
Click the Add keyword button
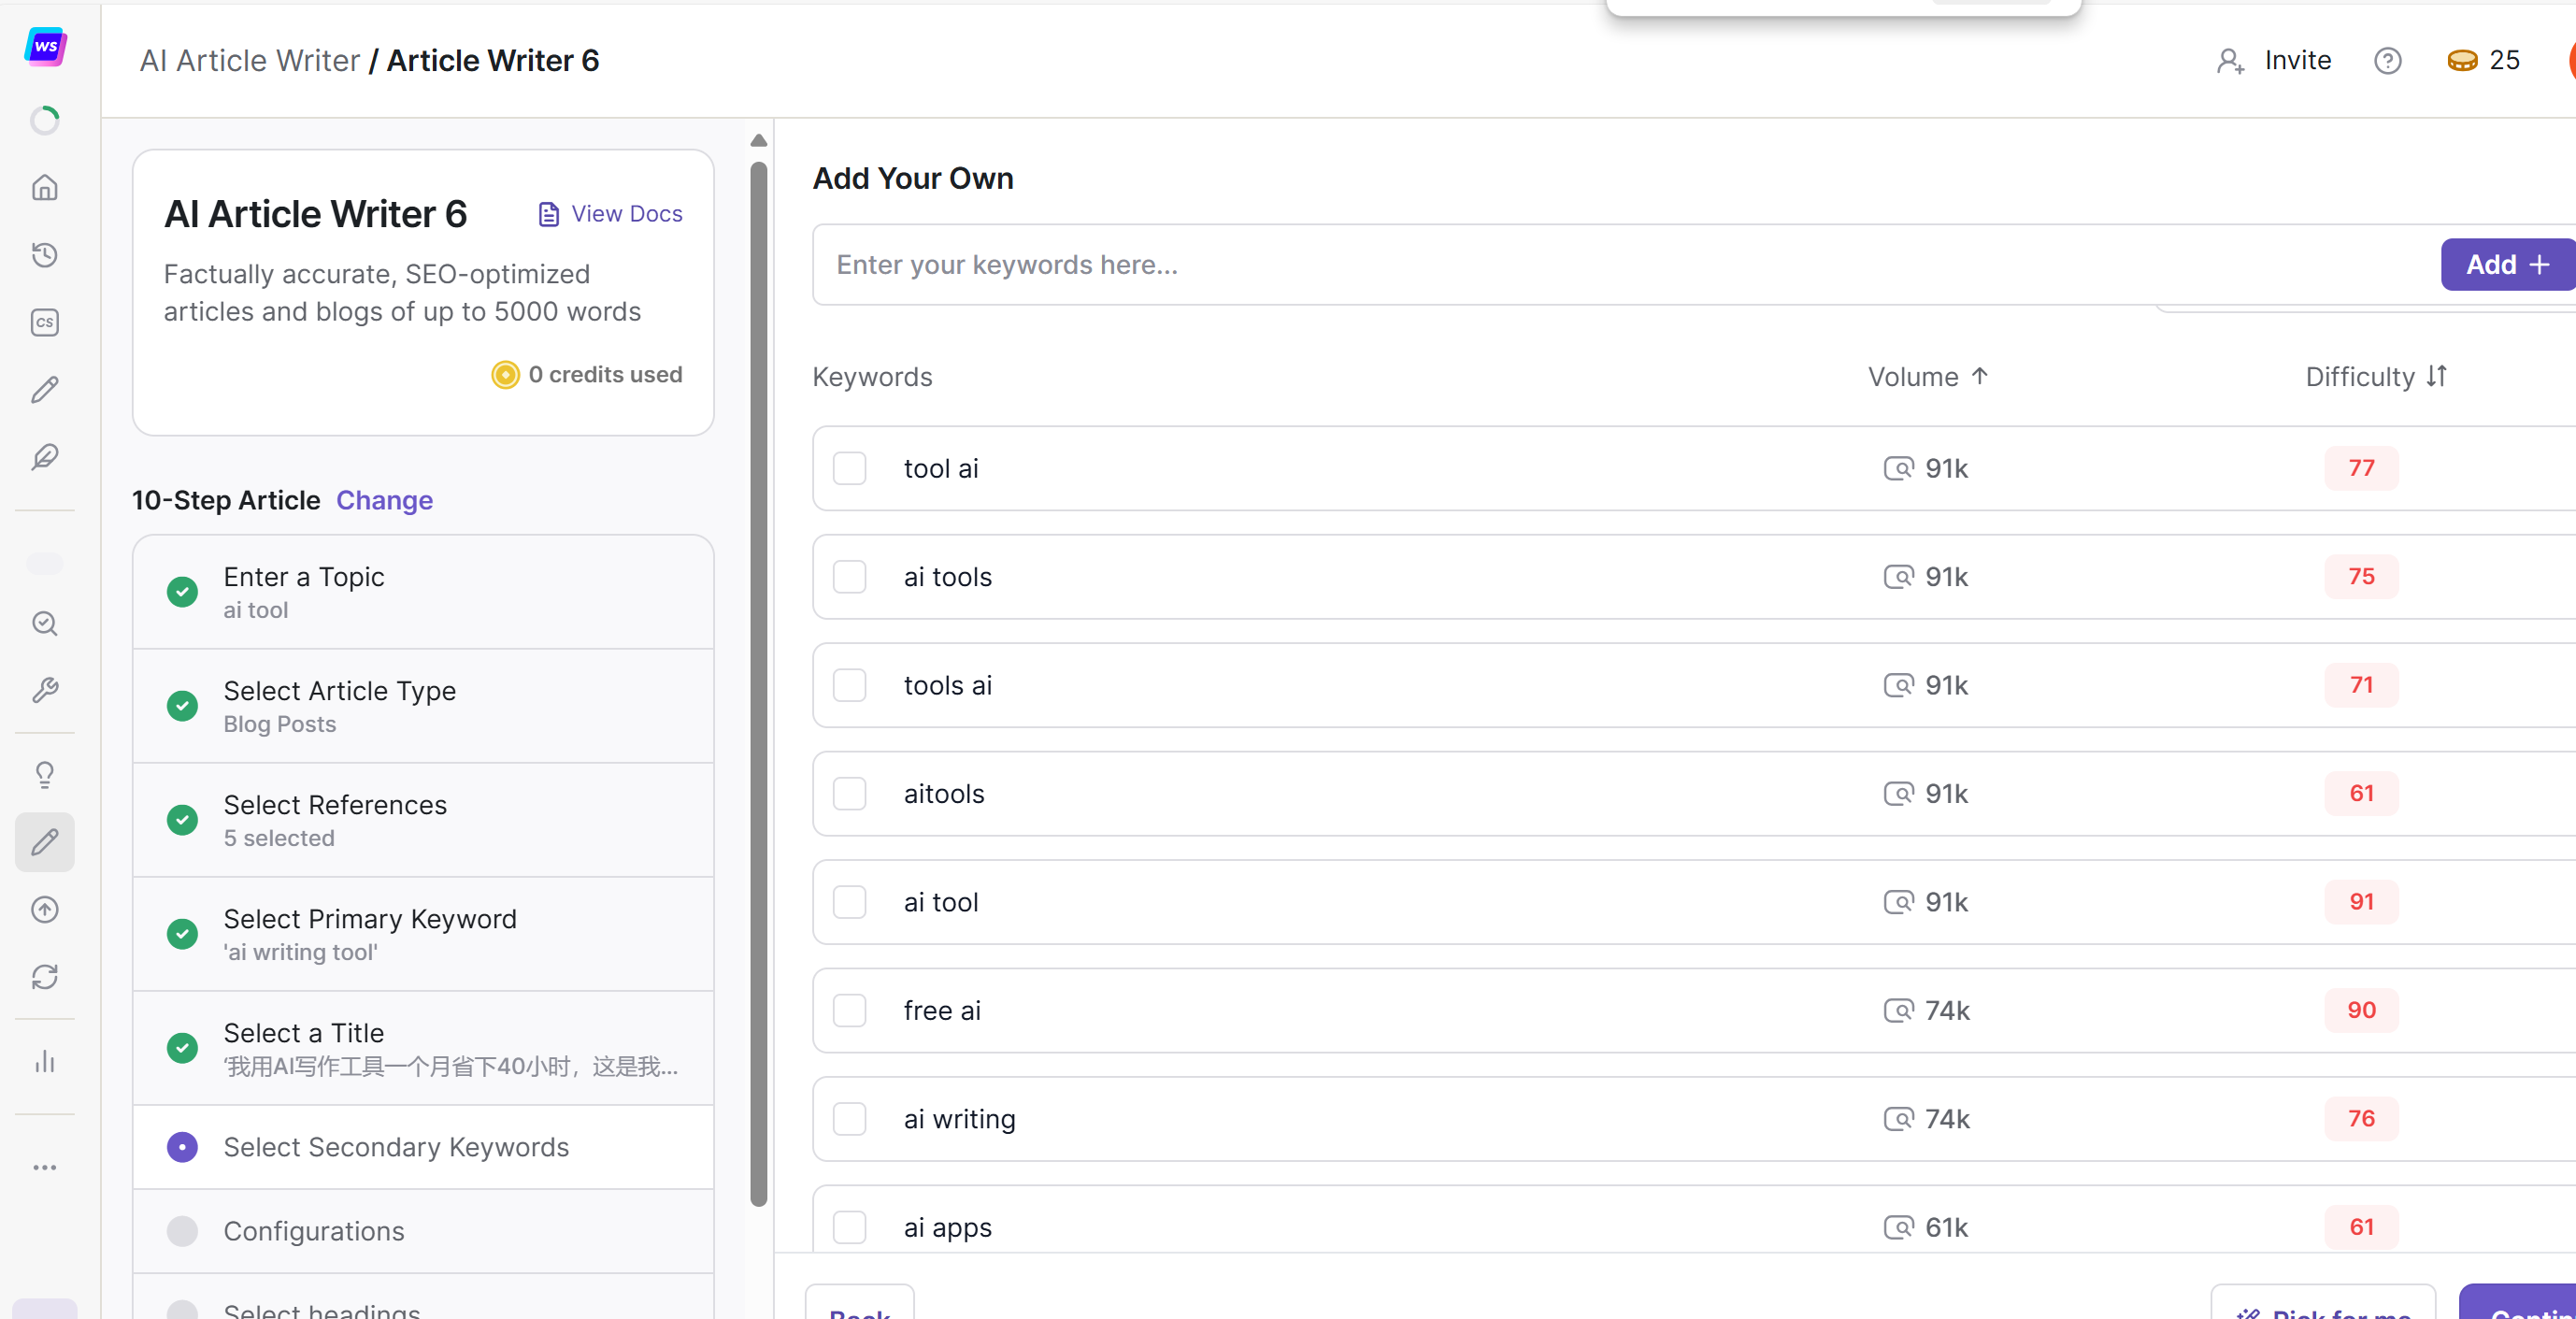[x=2506, y=265]
